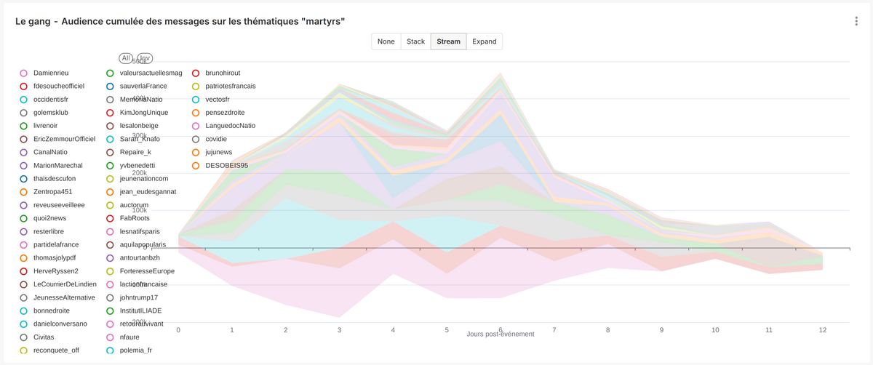The width and height of the screenshot is (873, 365).
Task: Click the orange circle next to DESOBEIS95
Action: click(x=196, y=166)
